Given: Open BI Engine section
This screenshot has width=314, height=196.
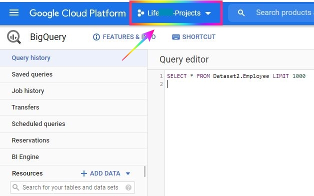Looking at the screenshot, I should pyautogui.click(x=73, y=157).
